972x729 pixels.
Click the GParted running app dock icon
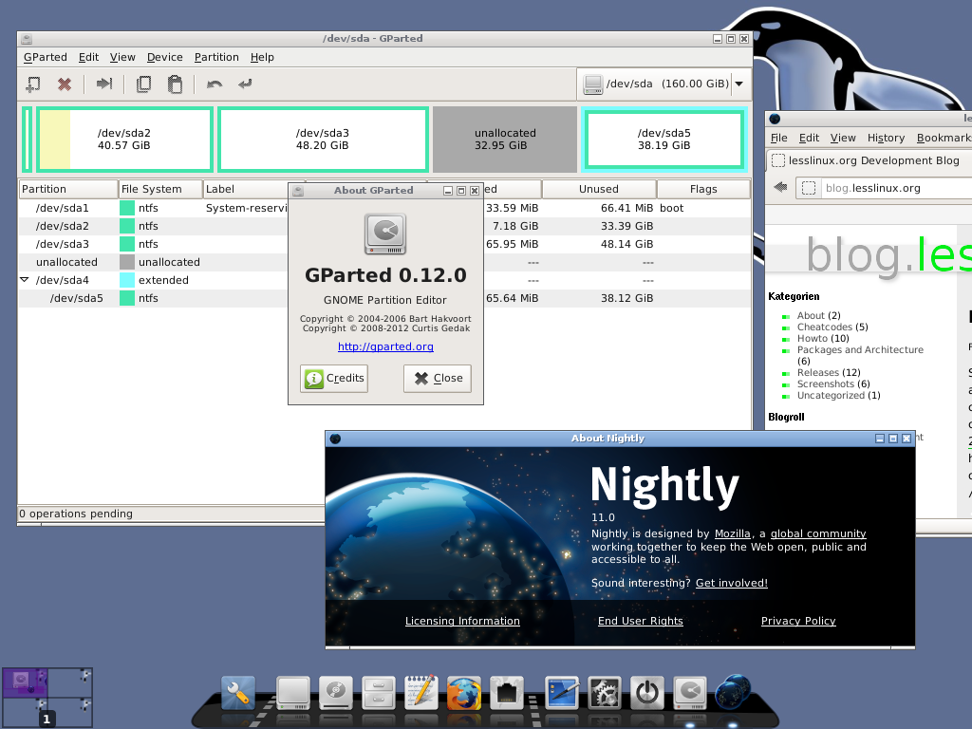[x=690, y=693]
